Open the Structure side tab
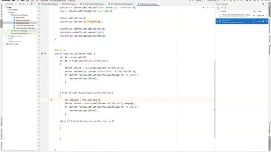 tap(2, 146)
